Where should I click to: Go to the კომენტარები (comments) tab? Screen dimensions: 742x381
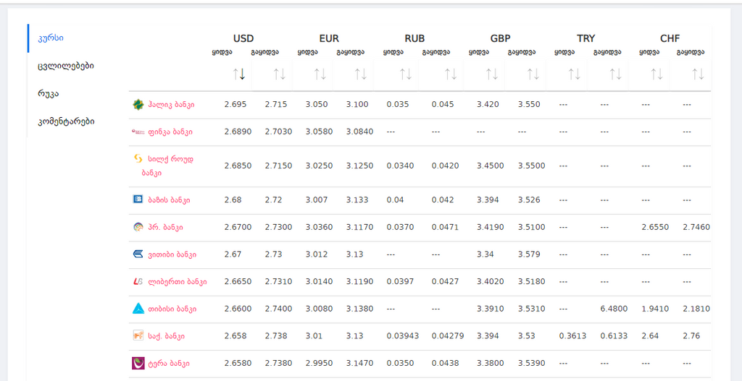point(66,121)
